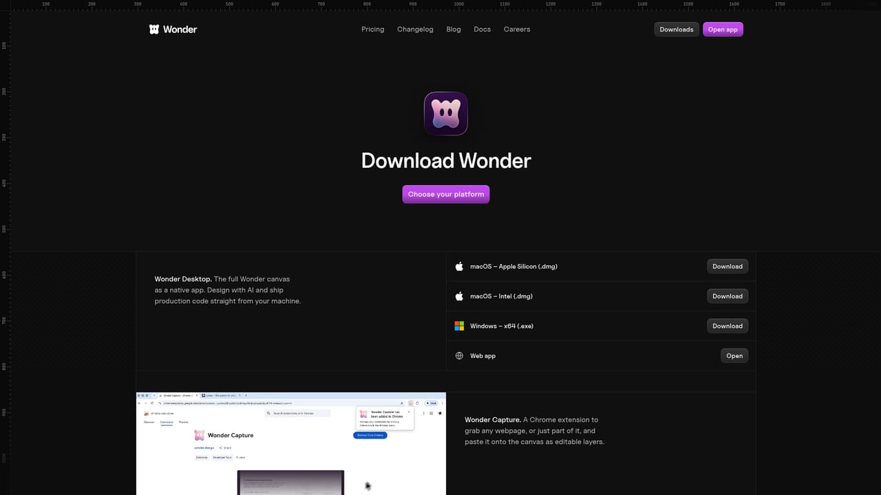
Task: Download Windows x64 exe
Action: (728, 326)
